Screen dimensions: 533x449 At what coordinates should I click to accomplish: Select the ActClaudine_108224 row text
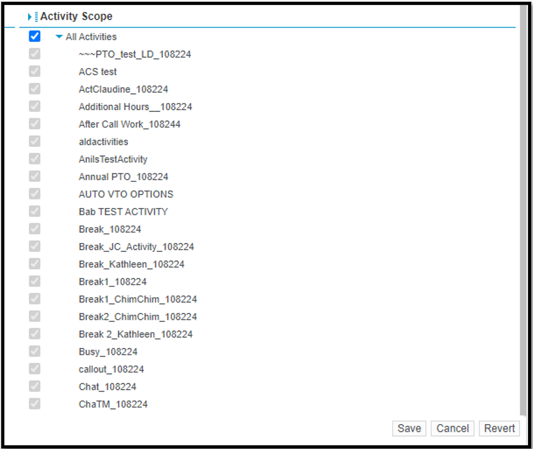[124, 89]
